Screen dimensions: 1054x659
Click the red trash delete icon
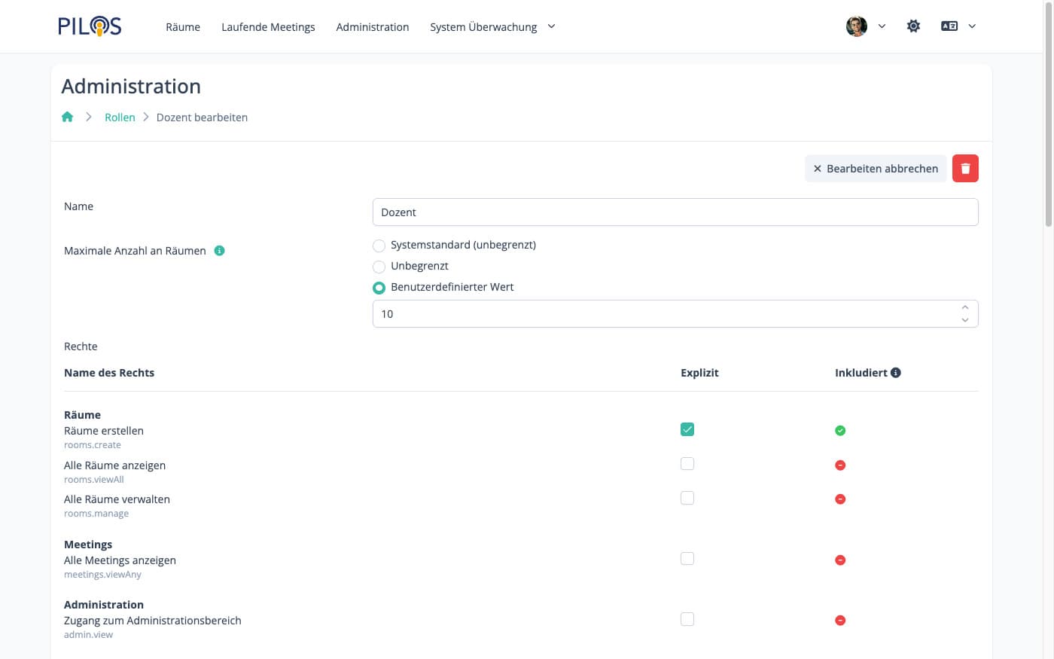click(964, 169)
